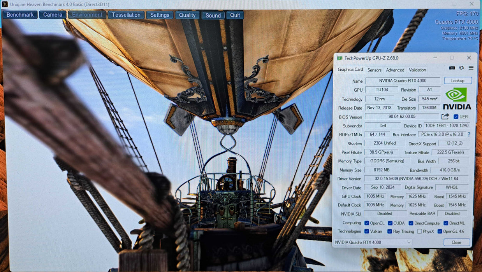The height and width of the screenshot is (272, 482).
Task: Open the Quality menu in Heaven
Action: coord(187,15)
